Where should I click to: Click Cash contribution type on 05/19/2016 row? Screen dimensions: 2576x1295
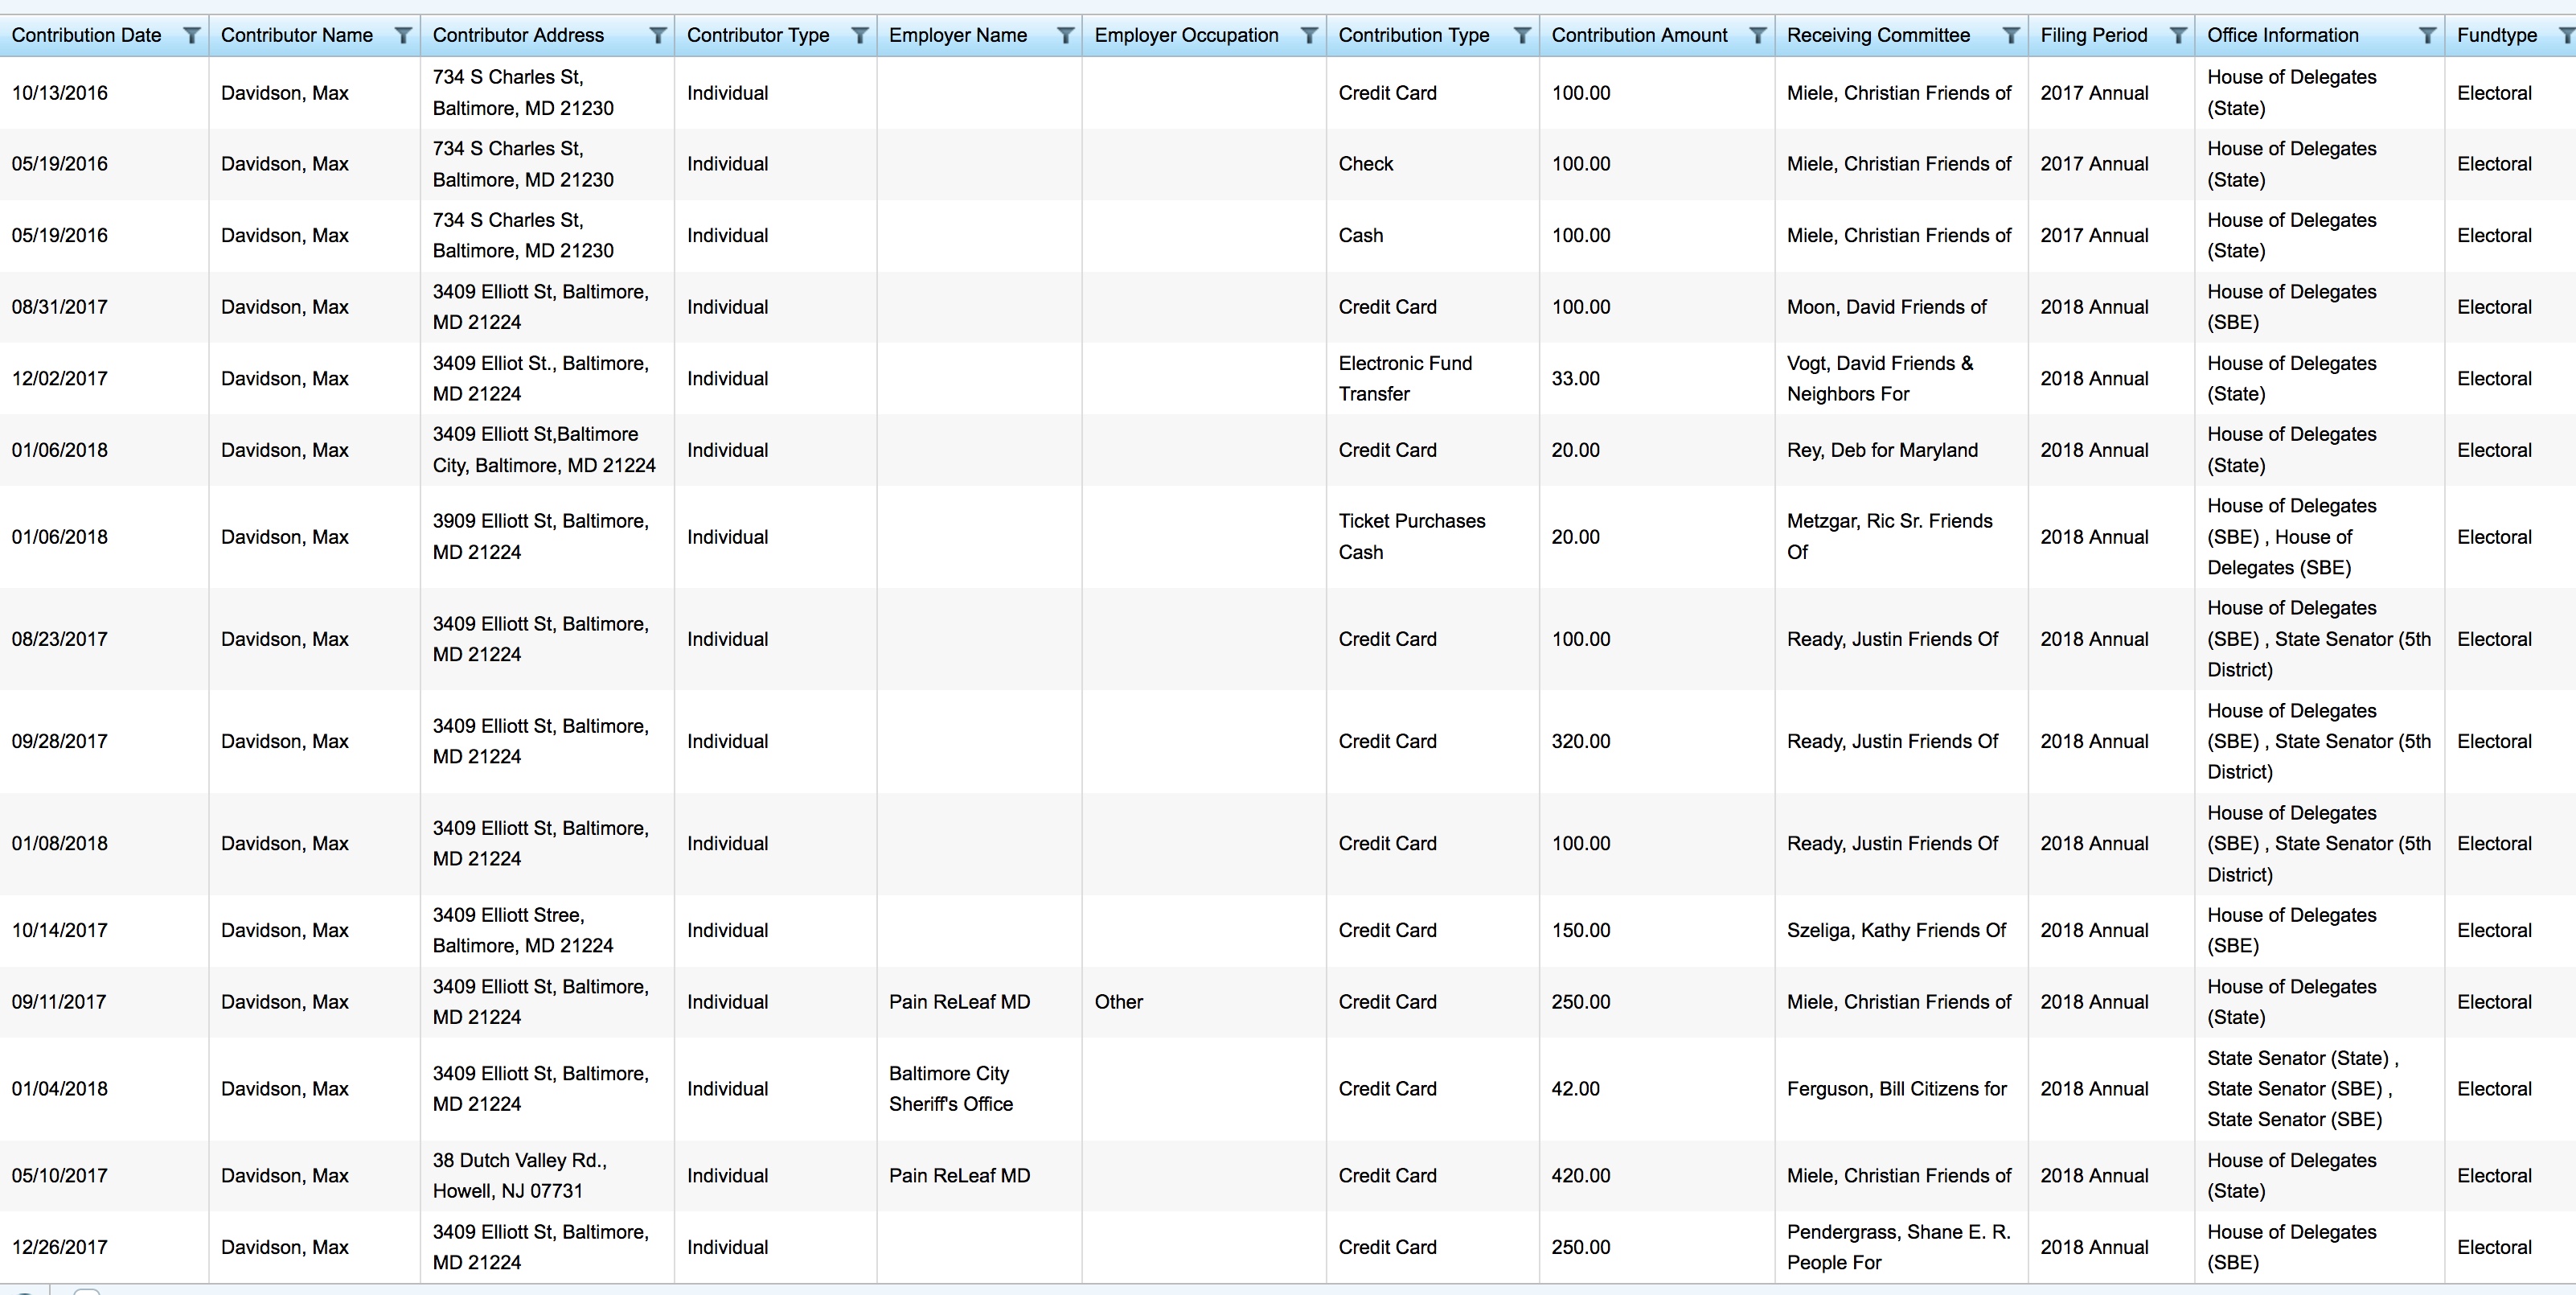point(1361,235)
